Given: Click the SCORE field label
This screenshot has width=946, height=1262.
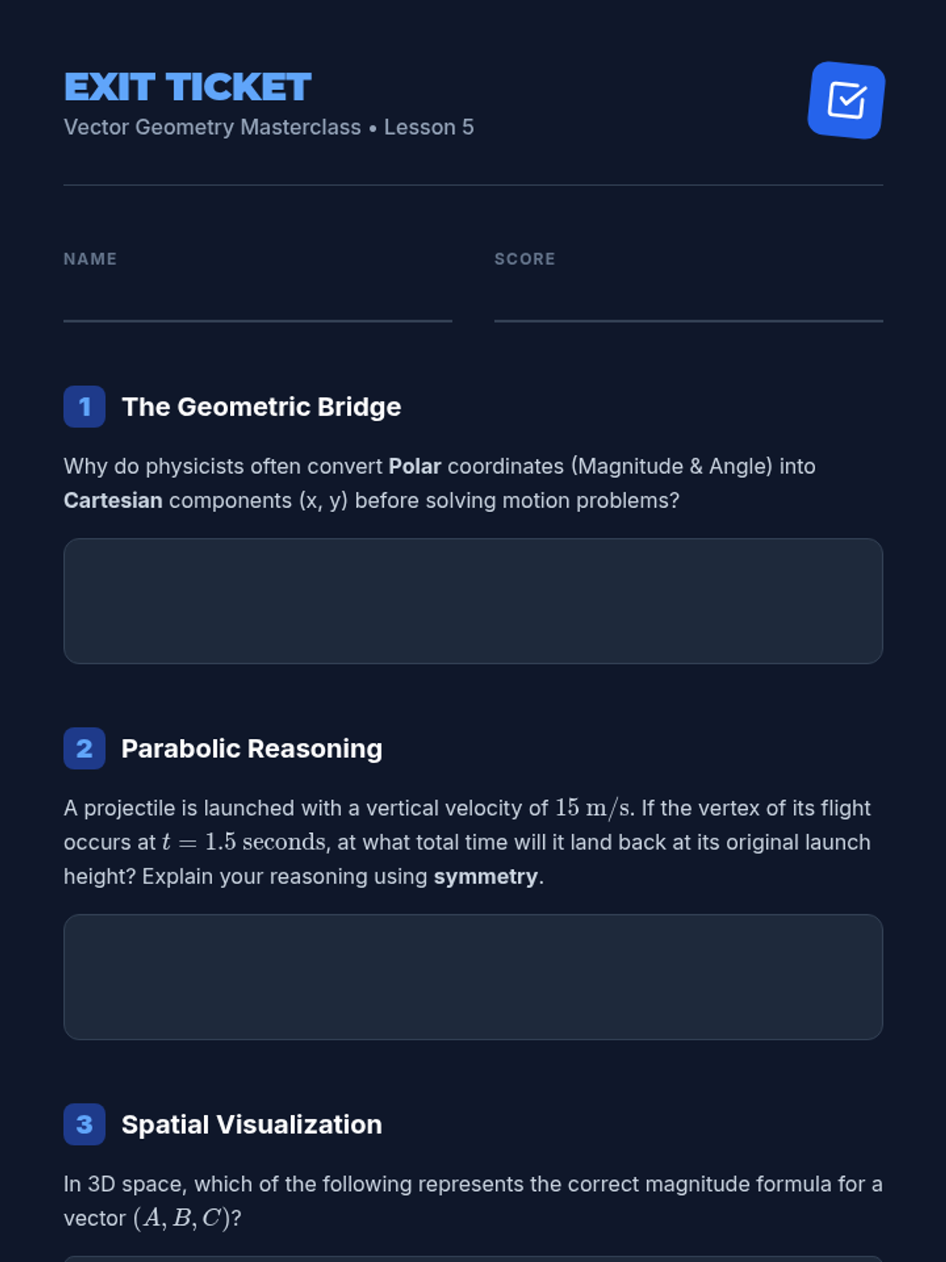Looking at the screenshot, I should tap(524, 259).
